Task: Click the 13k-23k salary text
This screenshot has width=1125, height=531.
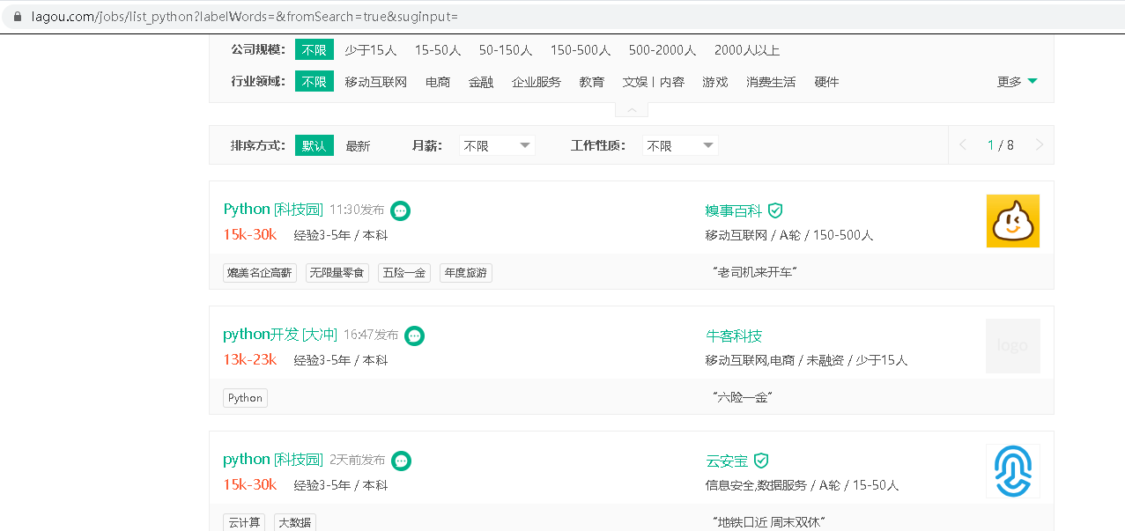Action: (250, 359)
